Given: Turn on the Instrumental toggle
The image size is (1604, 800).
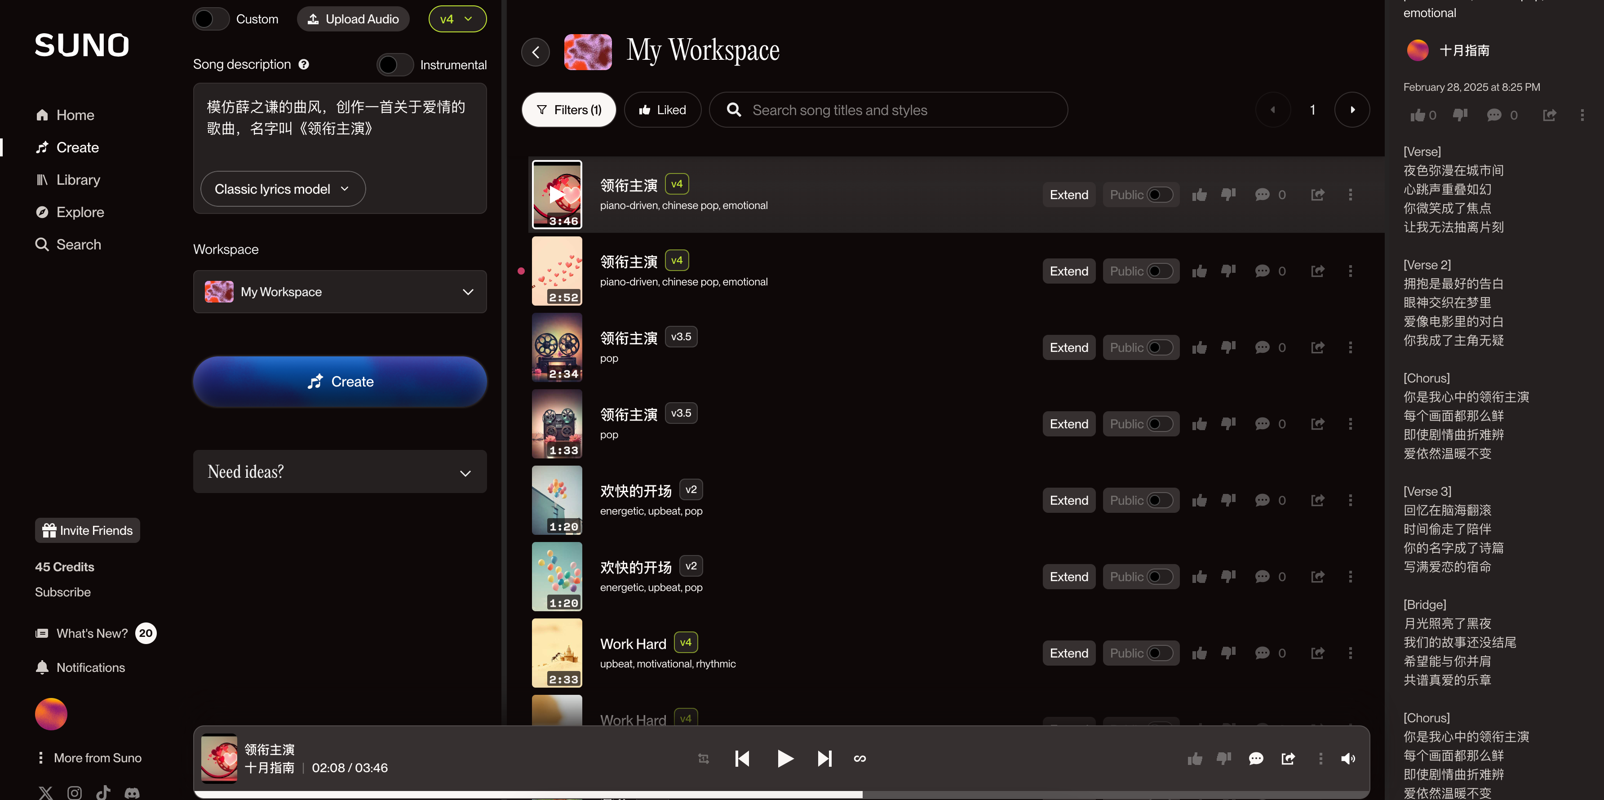Looking at the screenshot, I should (x=395, y=65).
